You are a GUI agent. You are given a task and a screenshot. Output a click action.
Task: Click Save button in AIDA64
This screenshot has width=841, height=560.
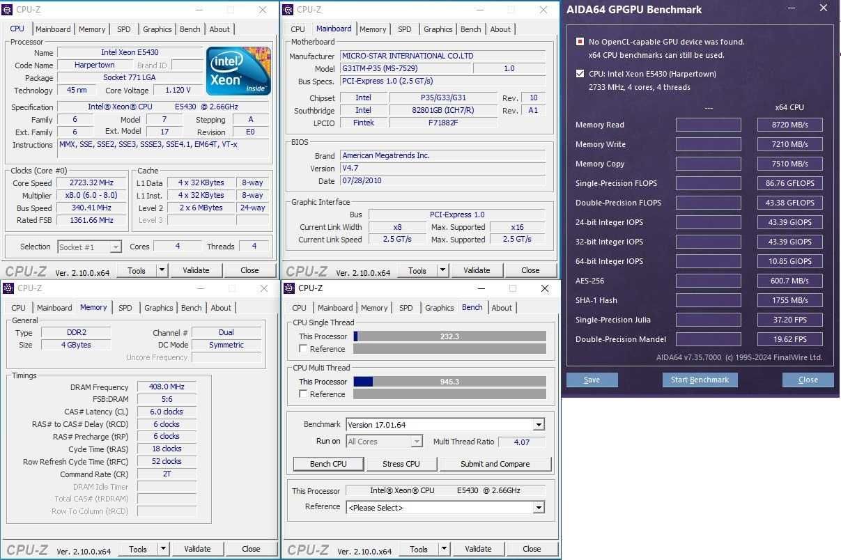592,380
